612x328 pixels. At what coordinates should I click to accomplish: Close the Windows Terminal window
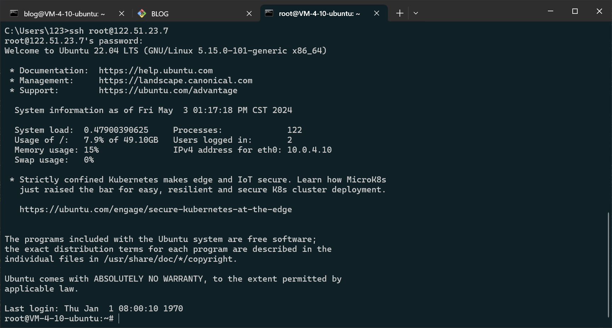click(599, 11)
